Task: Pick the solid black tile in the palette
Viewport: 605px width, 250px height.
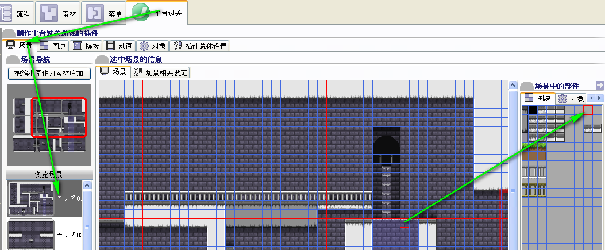Action: [533, 110]
